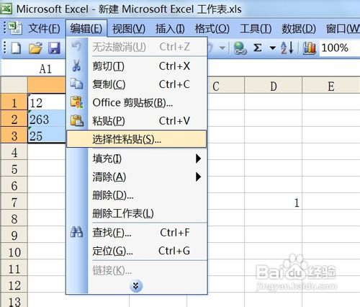The image size is (360, 307).
Task: Choose Office 剪贴板(B) entry
Action: (x=136, y=102)
